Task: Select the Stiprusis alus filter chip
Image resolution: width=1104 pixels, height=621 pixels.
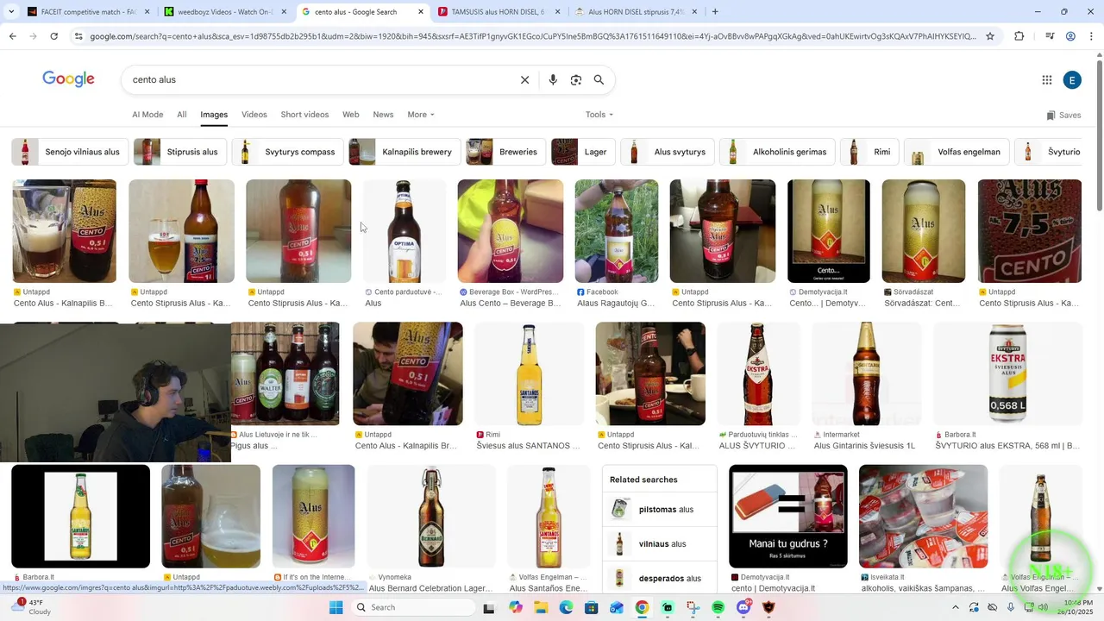Action: [x=180, y=152]
